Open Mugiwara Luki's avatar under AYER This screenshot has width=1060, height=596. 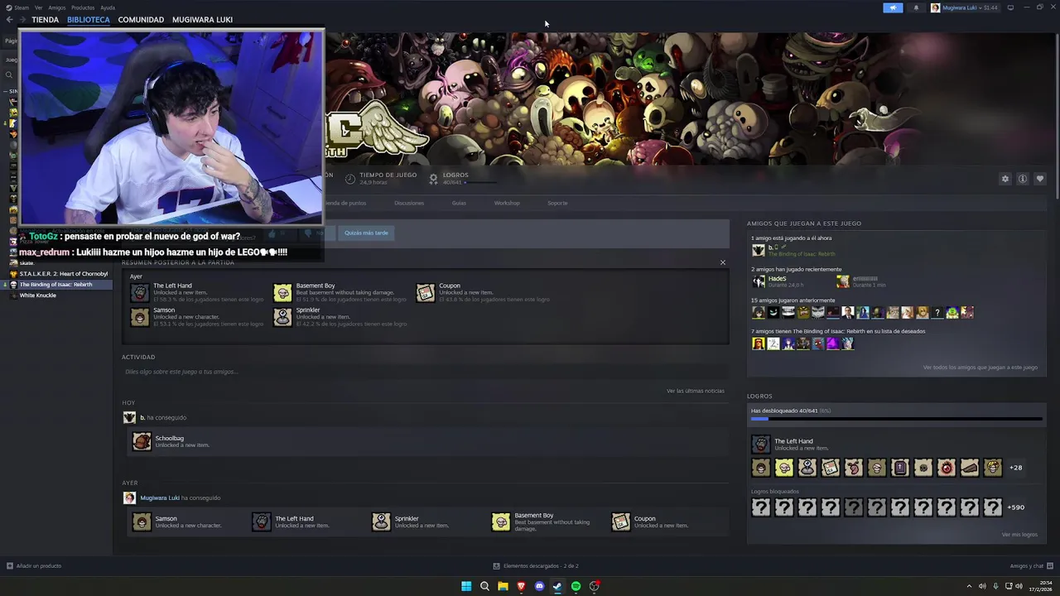point(129,497)
